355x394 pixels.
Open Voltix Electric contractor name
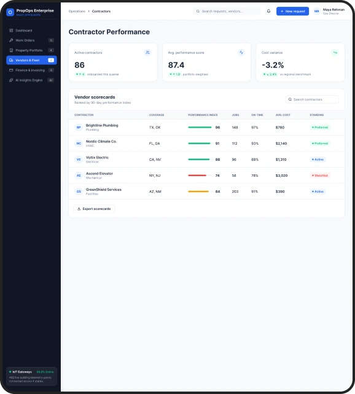(x=97, y=158)
